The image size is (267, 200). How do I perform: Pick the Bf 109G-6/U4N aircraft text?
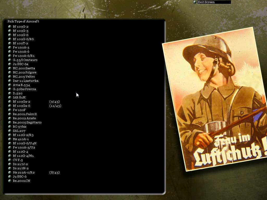tap(25, 143)
